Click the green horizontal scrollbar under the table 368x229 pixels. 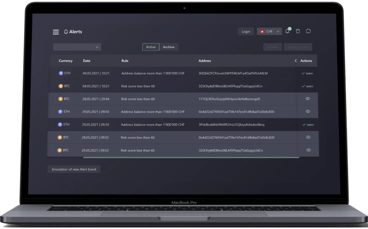click(x=191, y=158)
